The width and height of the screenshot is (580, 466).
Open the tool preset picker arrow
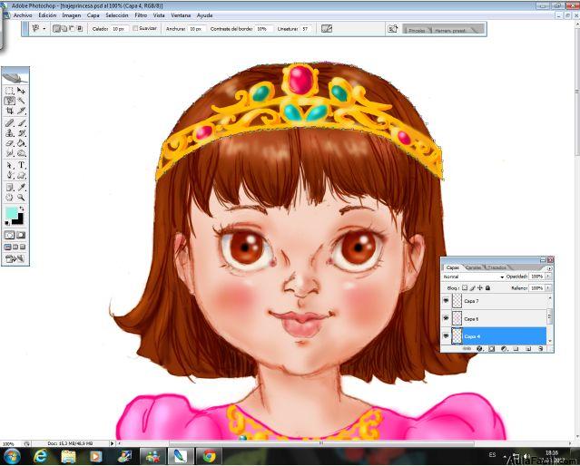[44, 28]
